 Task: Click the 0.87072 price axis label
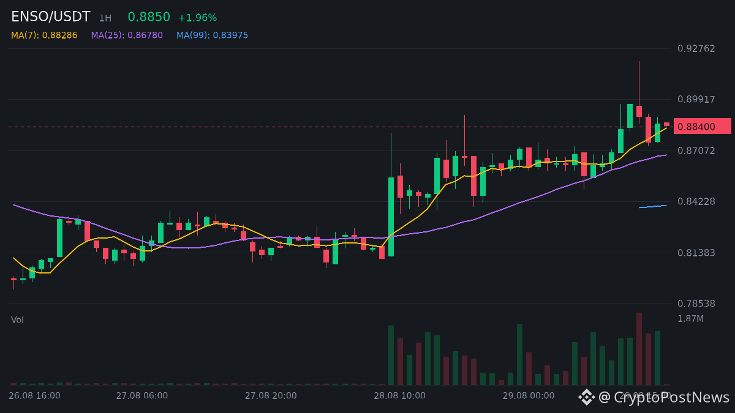pyautogui.click(x=696, y=151)
